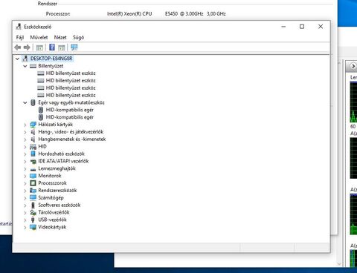Collapse the DESKTOP-E84NG8R root node
The width and height of the screenshot is (357, 273).
pos(17,59)
